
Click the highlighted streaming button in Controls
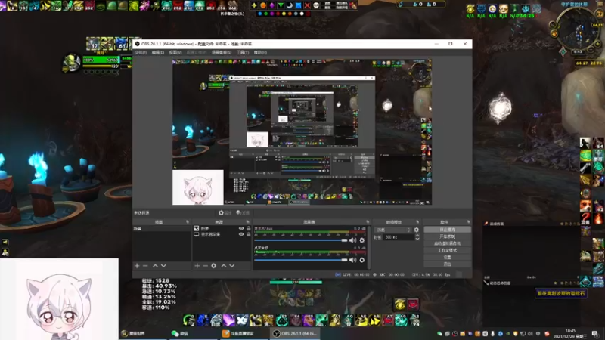pos(447,230)
